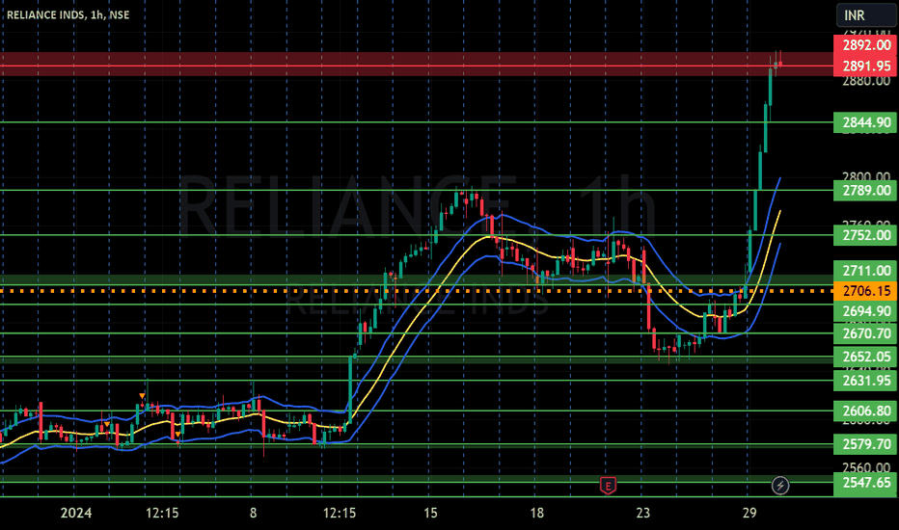
Task: Click the 29 date label on time axis
Action: [749, 513]
